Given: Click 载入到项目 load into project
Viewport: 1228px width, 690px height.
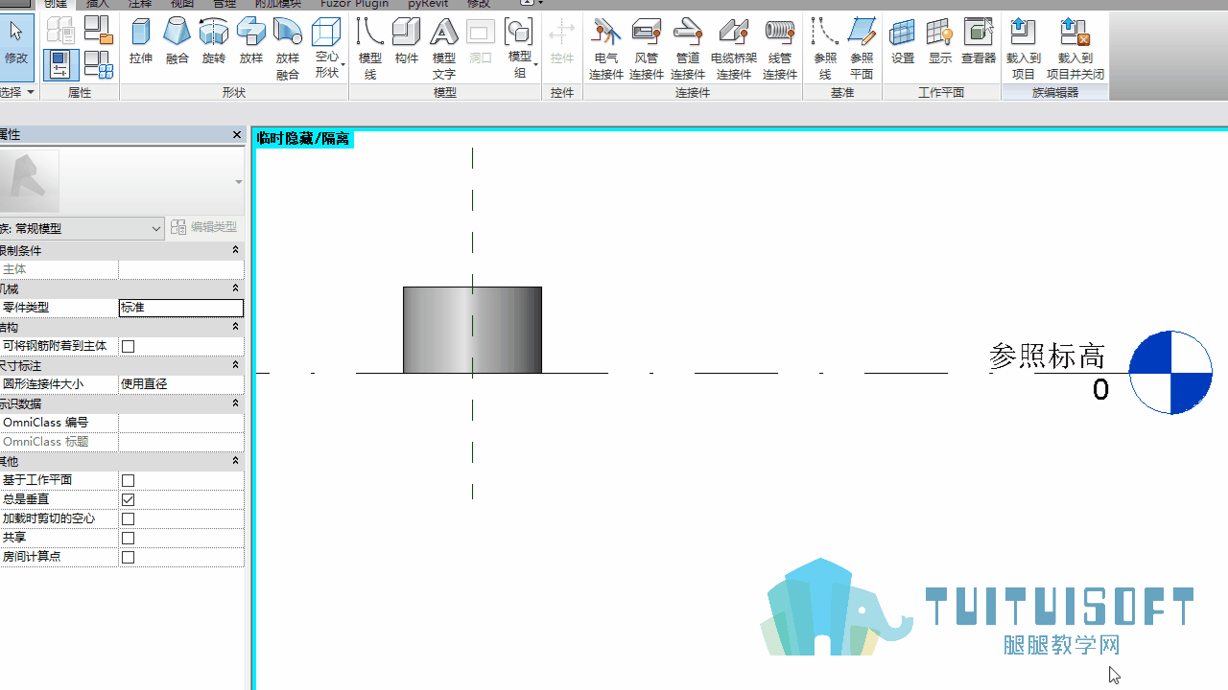Looking at the screenshot, I should [1024, 48].
